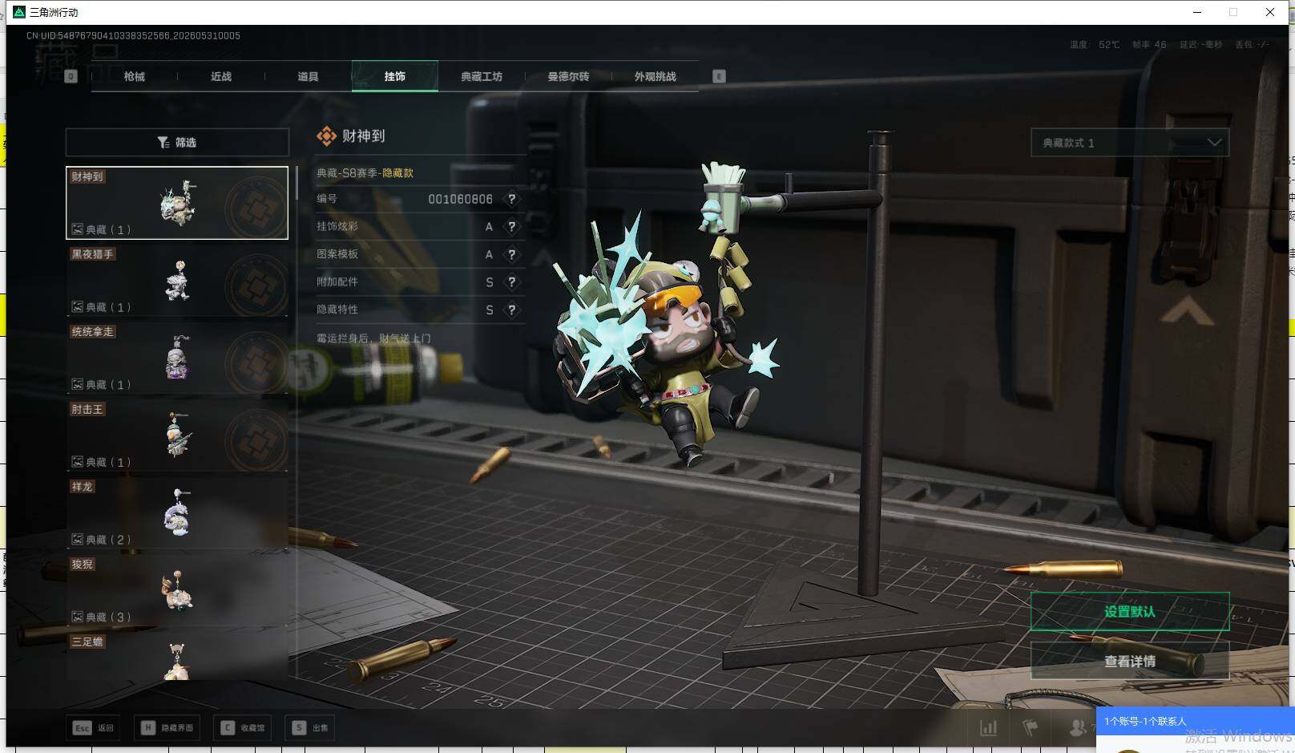Click the 典藏-S8赛季-隐藏款 text

pyautogui.click(x=365, y=173)
